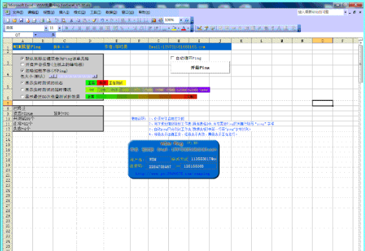
Task: Open the Fill Color dropdown arrow
Action: click(x=178, y=28)
